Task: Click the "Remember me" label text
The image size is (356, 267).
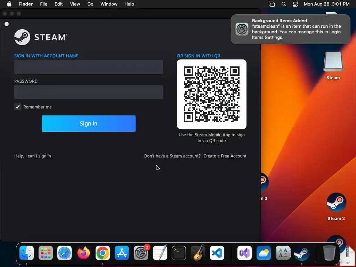Action: click(x=38, y=107)
